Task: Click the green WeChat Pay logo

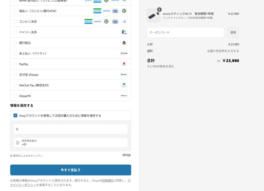Action: [124, 85]
